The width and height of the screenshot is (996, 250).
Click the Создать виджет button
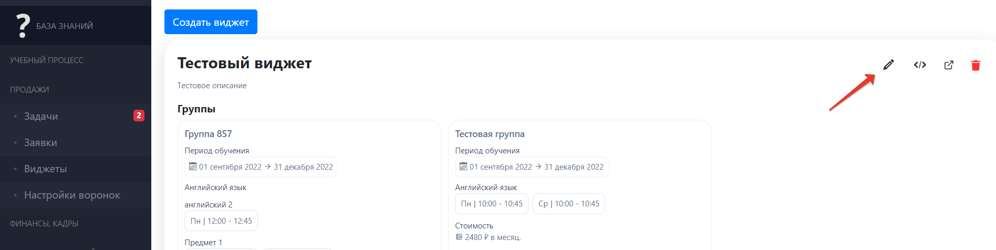pyautogui.click(x=211, y=22)
